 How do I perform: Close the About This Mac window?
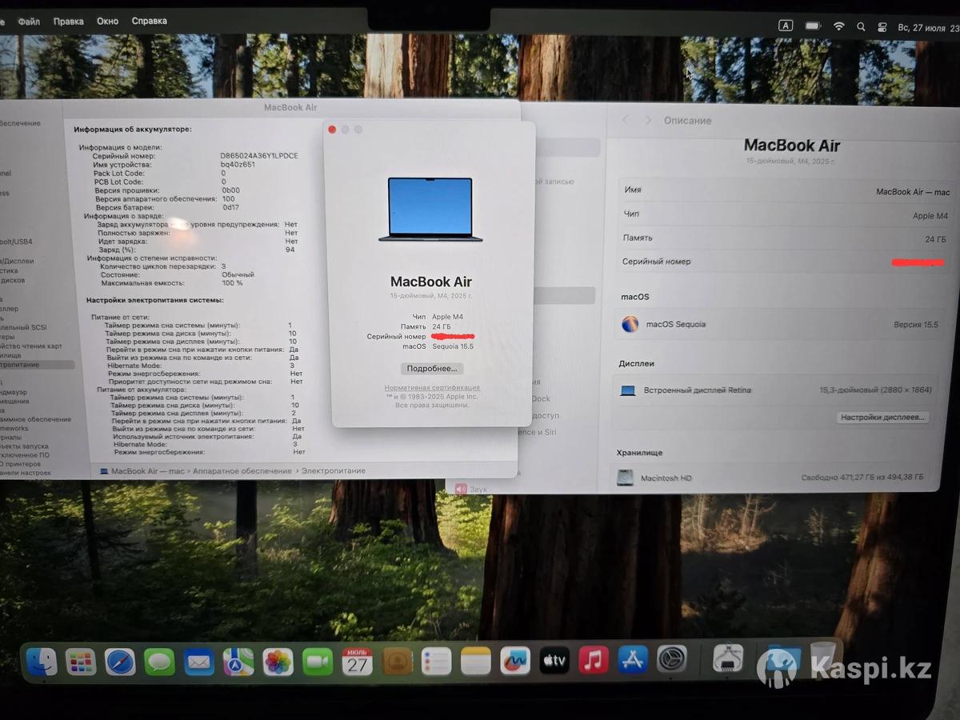[x=332, y=130]
